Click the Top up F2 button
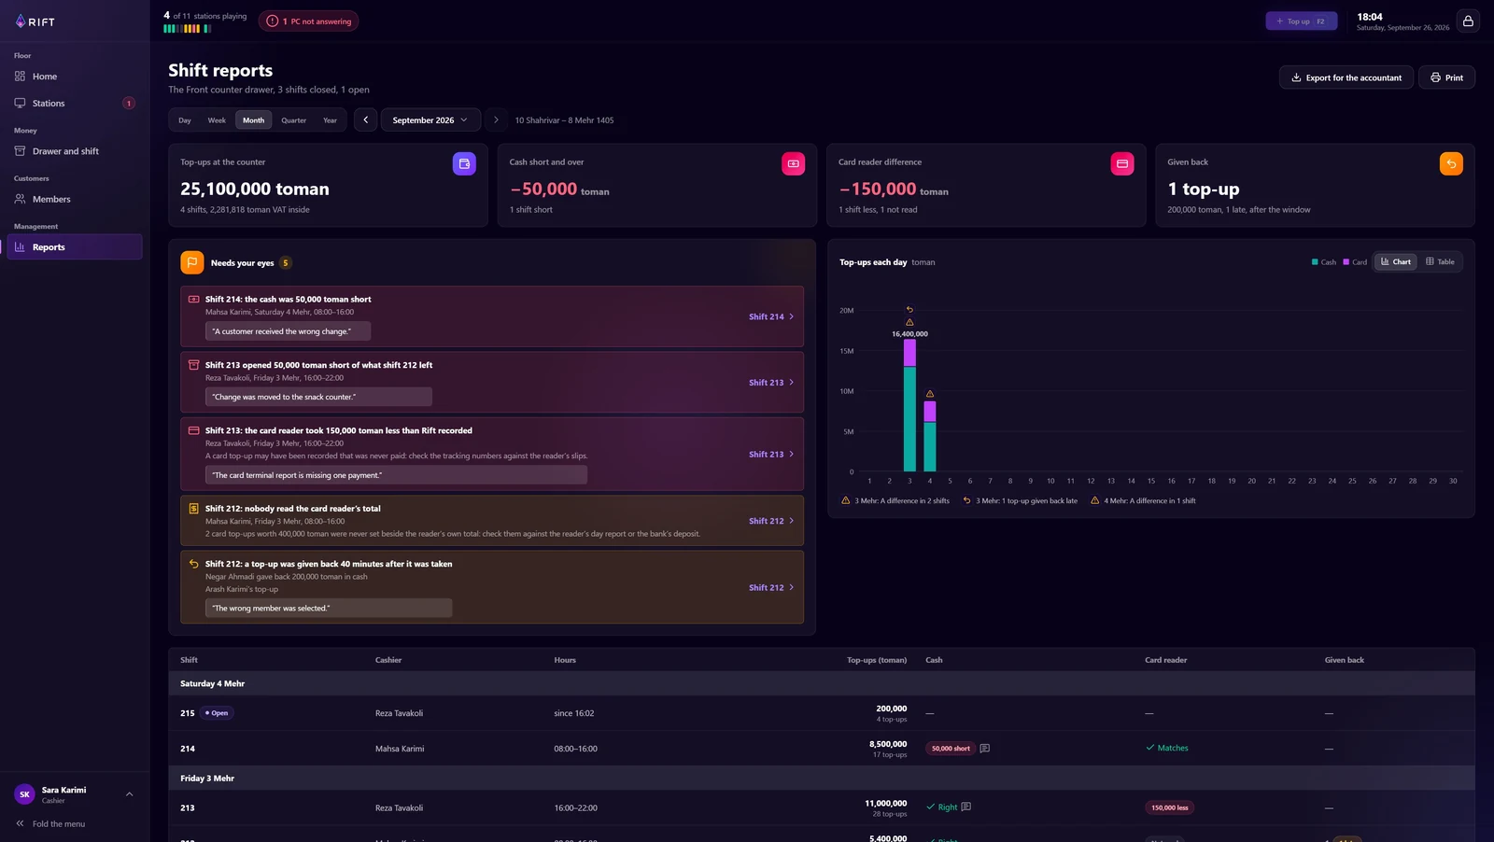The height and width of the screenshot is (842, 1494). [1301, 21]
